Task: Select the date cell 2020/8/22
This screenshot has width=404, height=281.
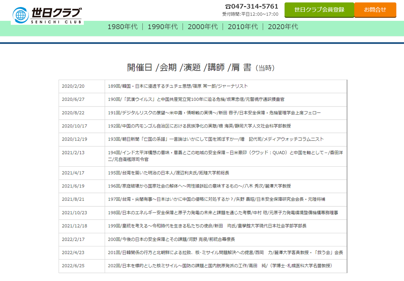Action: pos(82,113)
